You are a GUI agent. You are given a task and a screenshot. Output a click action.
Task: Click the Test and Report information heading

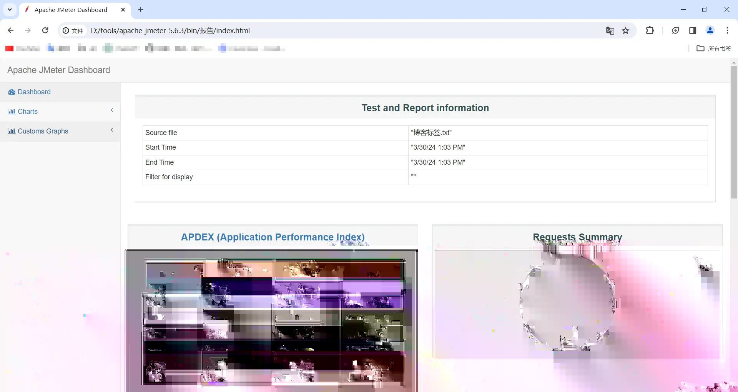[425, 108]
